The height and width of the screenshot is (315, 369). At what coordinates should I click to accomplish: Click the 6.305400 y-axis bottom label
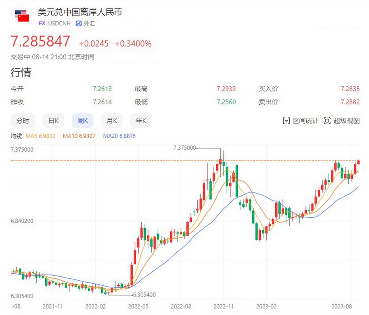pyautogui.click(x=22, y=296)
